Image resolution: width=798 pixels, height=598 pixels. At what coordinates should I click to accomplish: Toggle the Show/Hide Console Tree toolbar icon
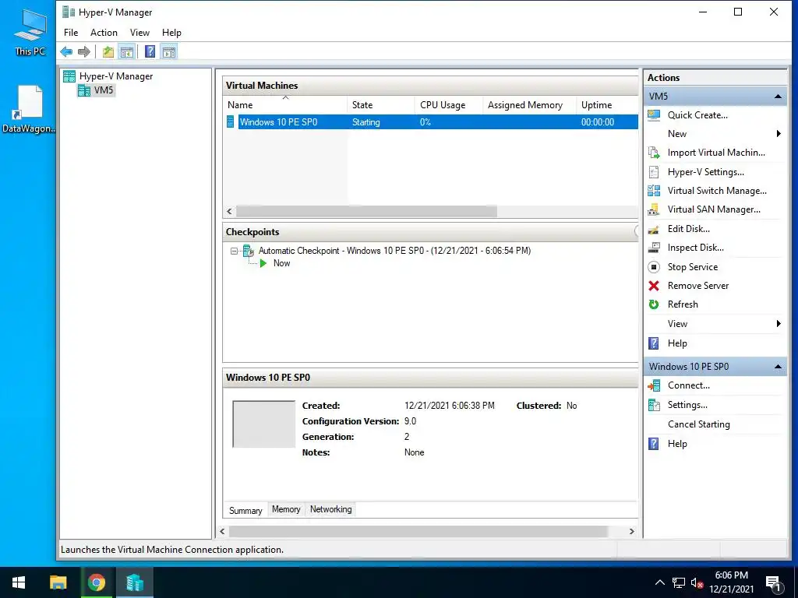pos(127,51)
